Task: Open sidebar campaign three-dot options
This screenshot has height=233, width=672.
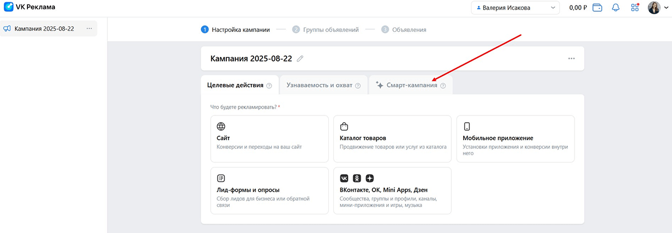Action: point(89,29)
